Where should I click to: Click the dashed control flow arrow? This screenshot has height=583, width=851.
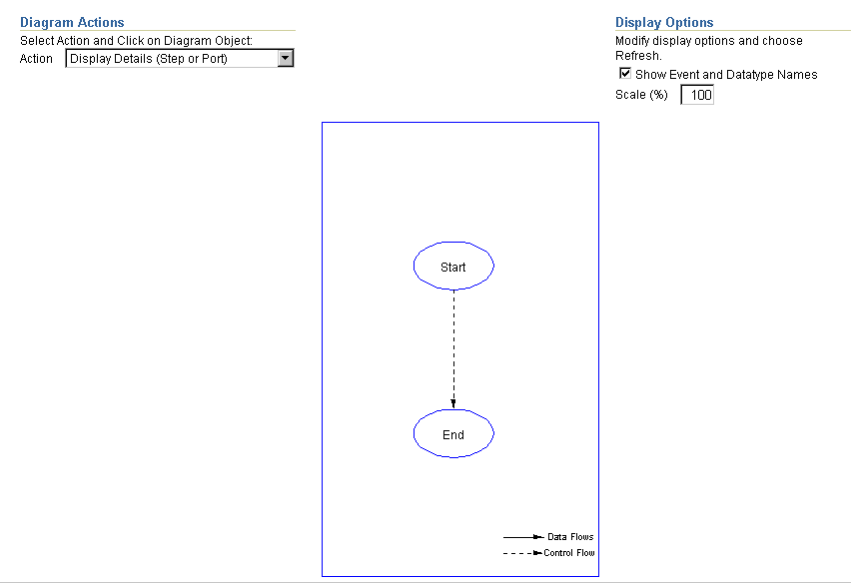click(453, 349)
